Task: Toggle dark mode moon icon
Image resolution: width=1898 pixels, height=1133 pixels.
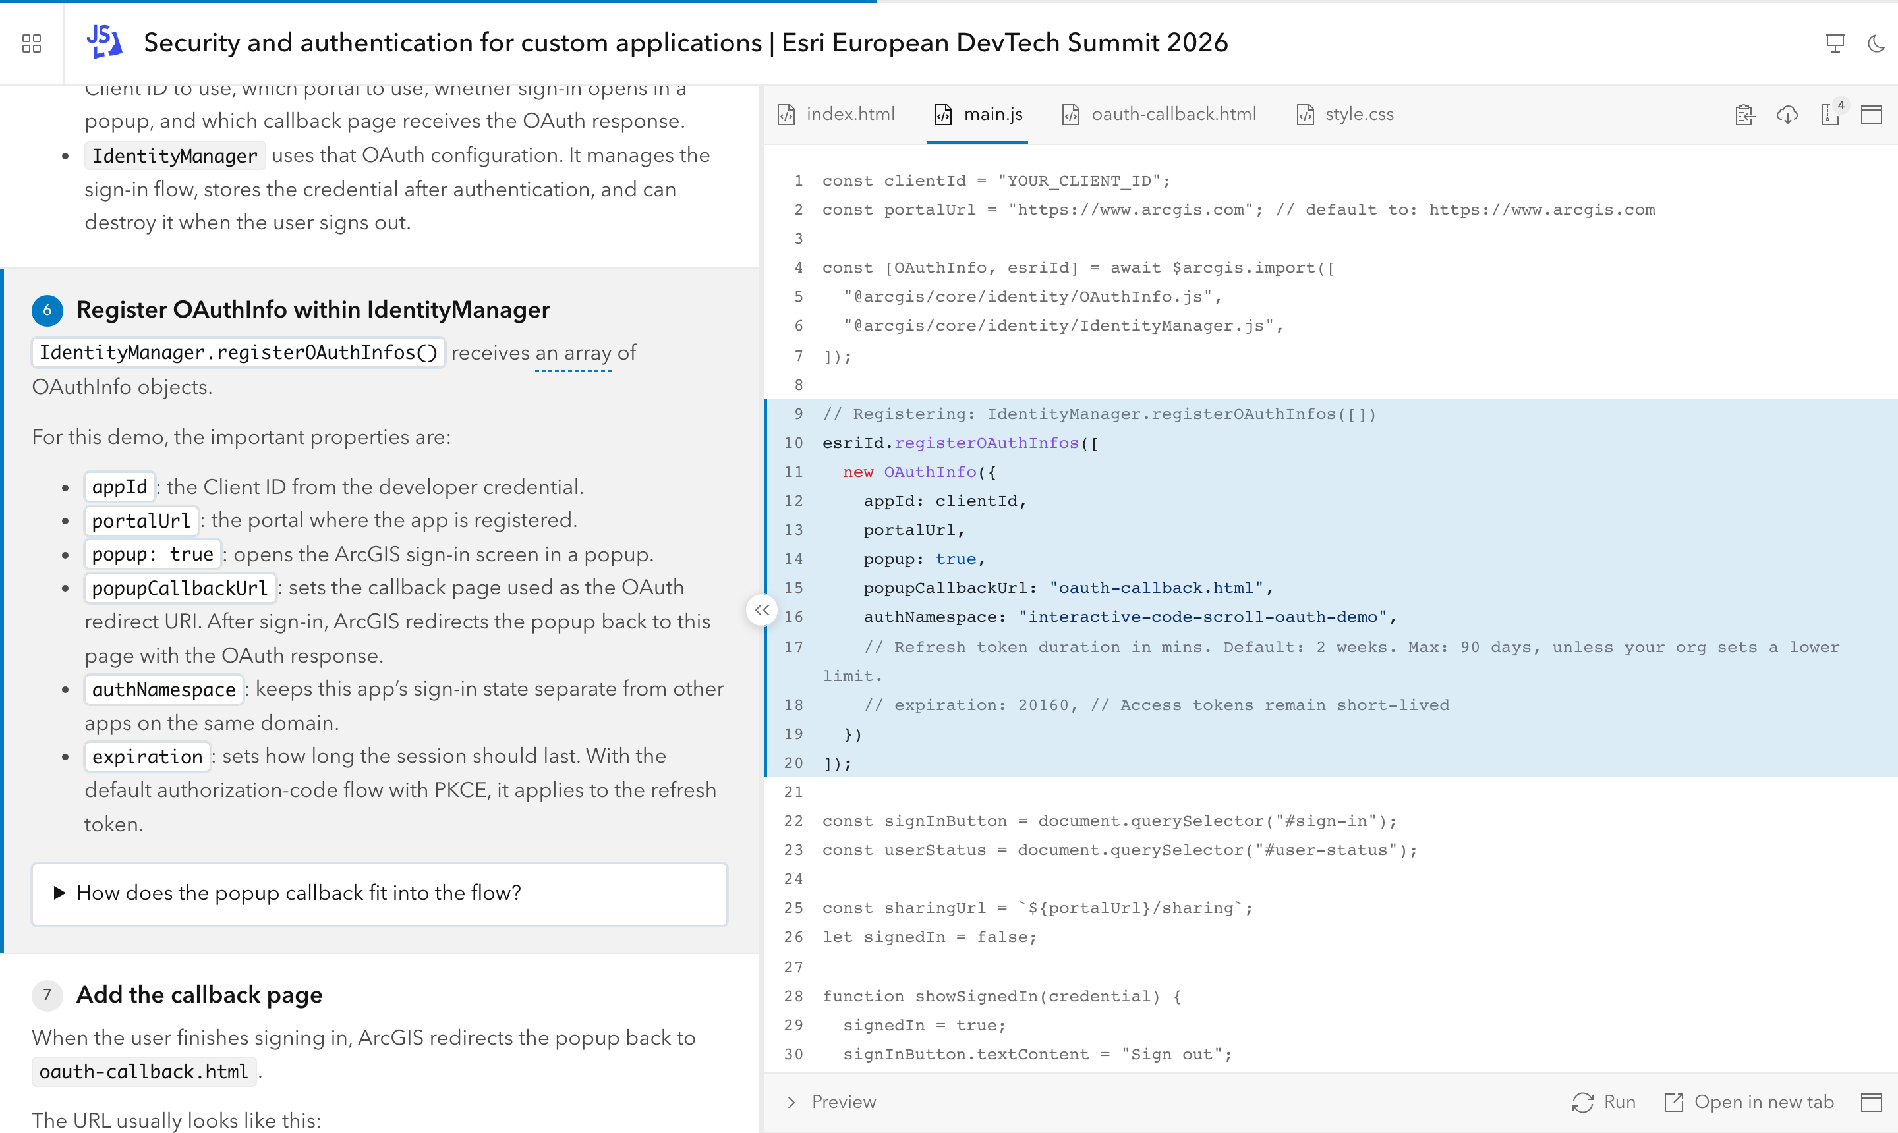Action: [1876, 43]
